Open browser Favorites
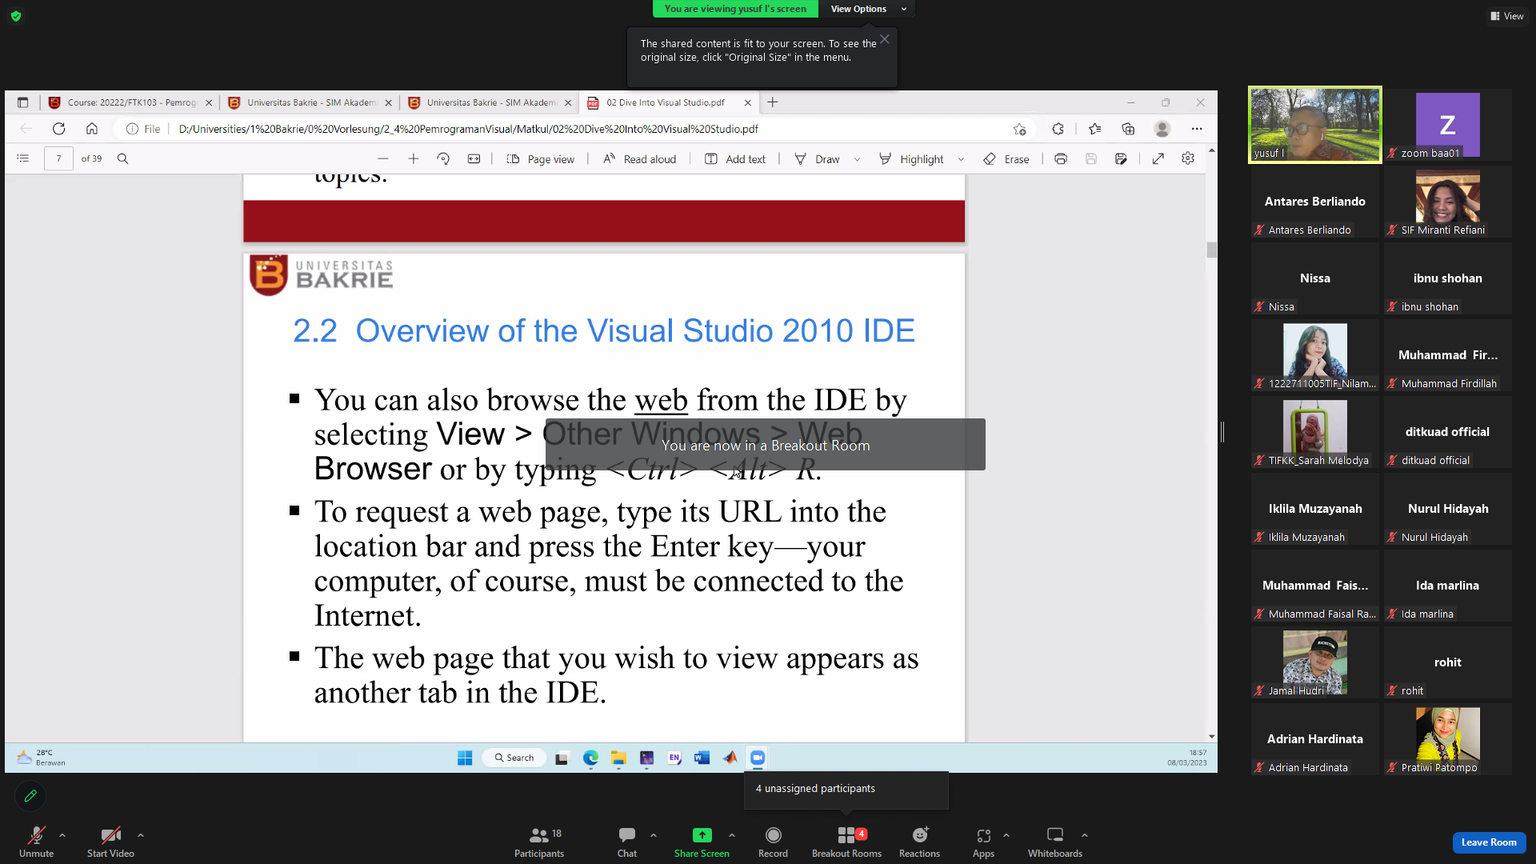The height and width of the screenshot is (864, 1536). pyautogui.click(x=1094, y=129)
